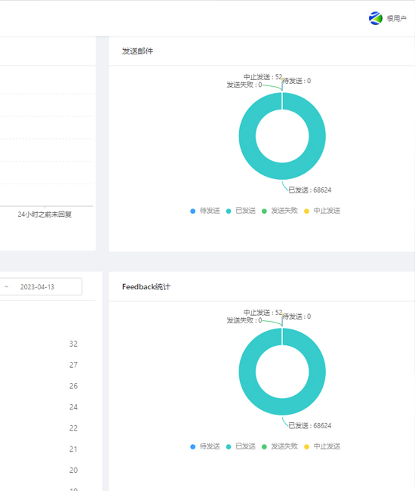Click the 中止发送: 52 label in Feedback统计
Image resolution: width=415 pixels, height=491 pixels.
(x=263, y=313)
